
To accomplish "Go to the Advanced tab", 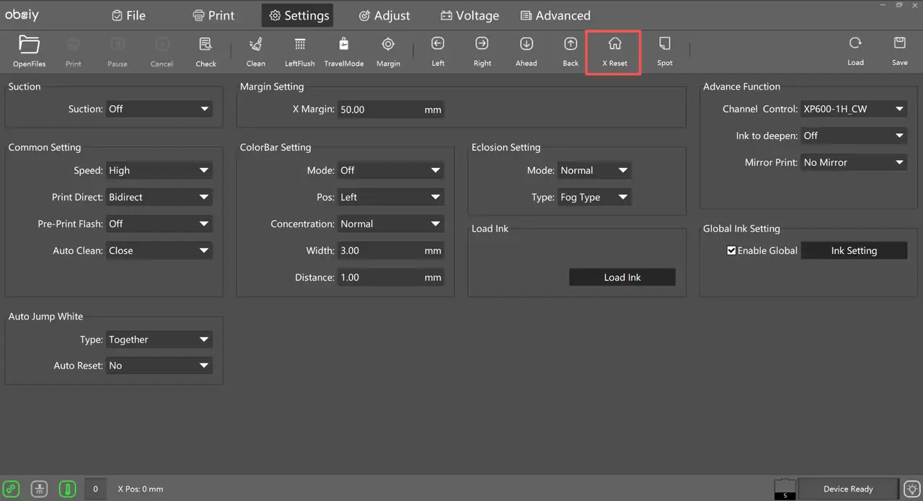I will tap(554, 15).
